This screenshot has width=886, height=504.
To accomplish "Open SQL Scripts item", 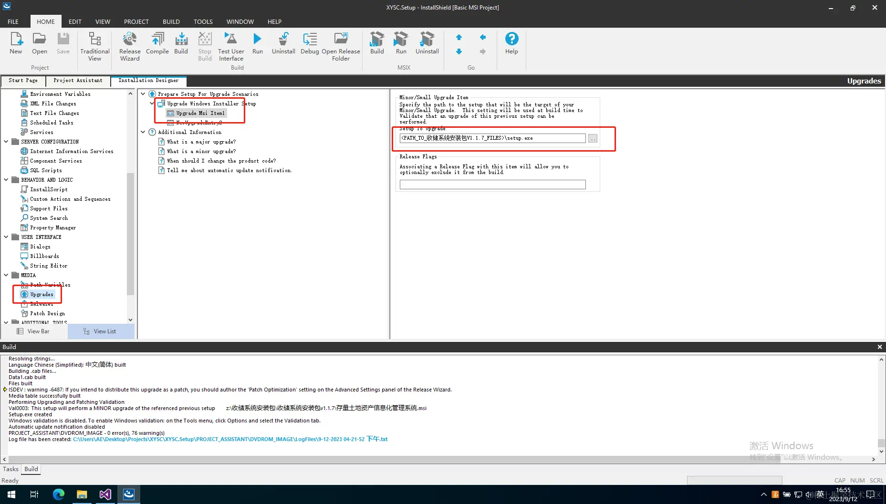I will [46, 170].
